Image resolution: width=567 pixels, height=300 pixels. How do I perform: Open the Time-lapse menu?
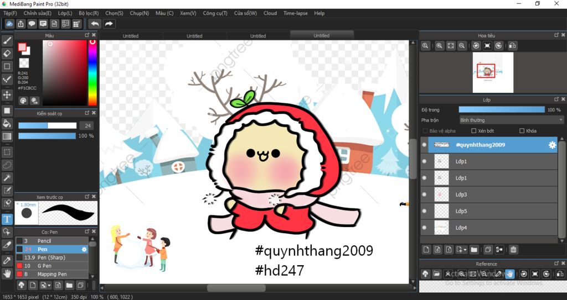[x=296, y=13]
